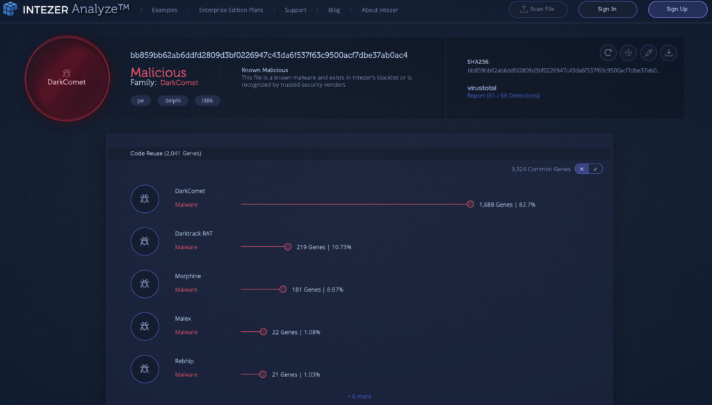
Task: Click the re-analyze refresh icon
Action: (608, 53)
